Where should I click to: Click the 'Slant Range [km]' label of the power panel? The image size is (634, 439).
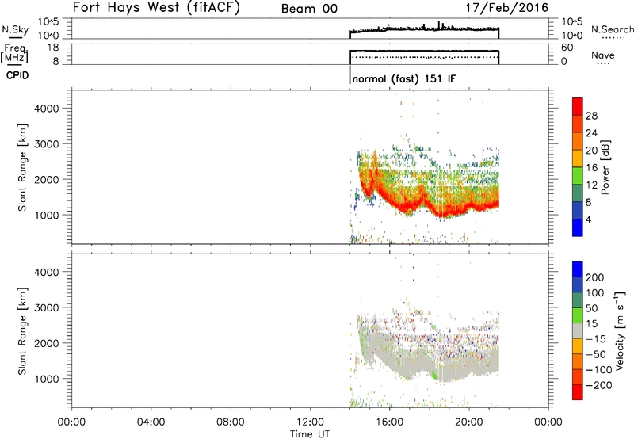(22, 167)
